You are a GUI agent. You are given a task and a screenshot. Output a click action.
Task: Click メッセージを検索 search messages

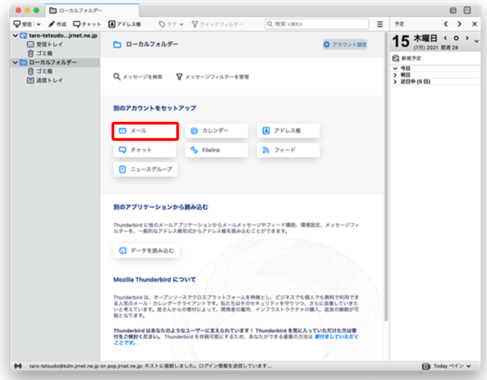(x=138, y=77)
